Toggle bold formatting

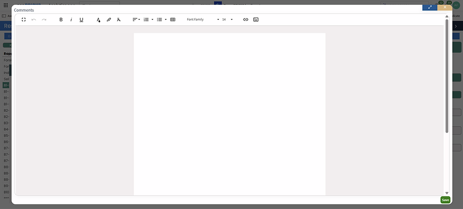coord(61,19)
